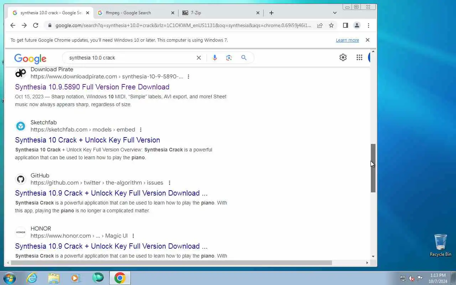Viewport: 456px width, 285px height.
Task: Open the clock showing 1:13 PM
Action: pyautogui.click(x=438, y=278)
